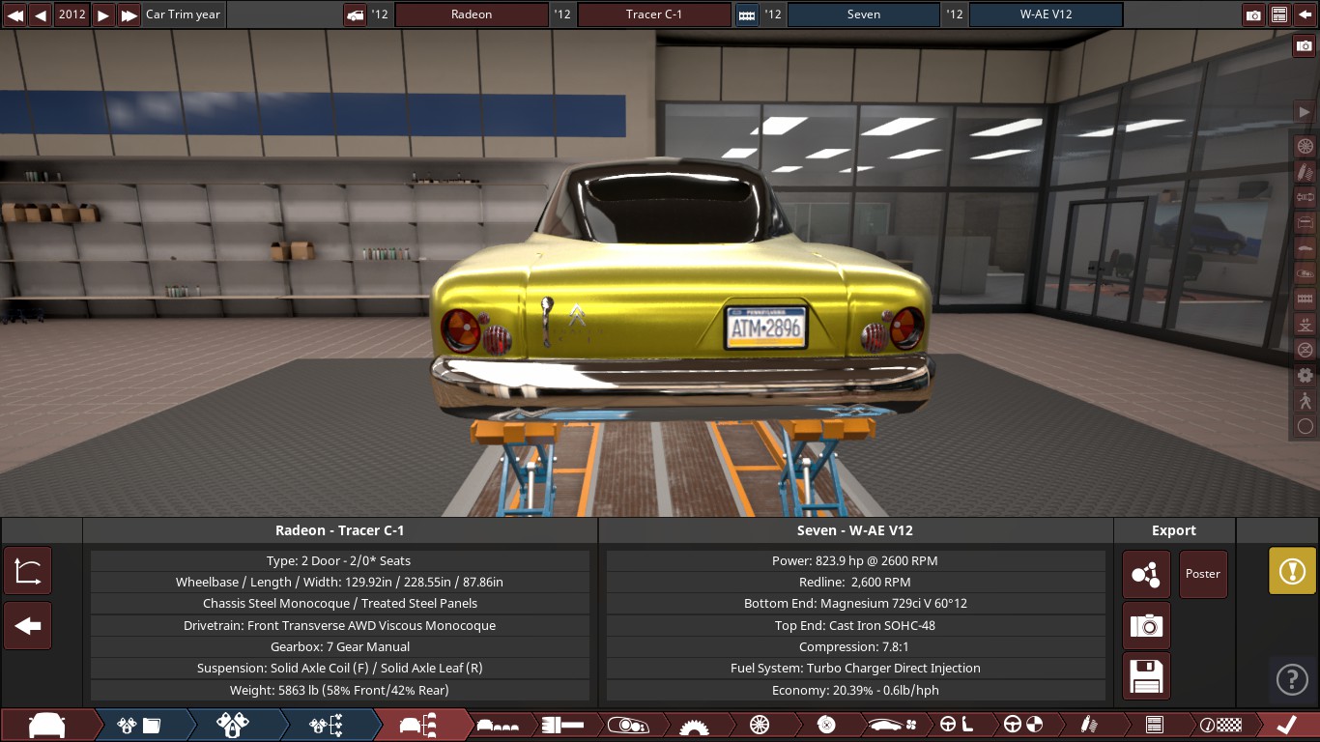Click the engine family icon in top bar
1320x742 pixels.
pos(747,14)
